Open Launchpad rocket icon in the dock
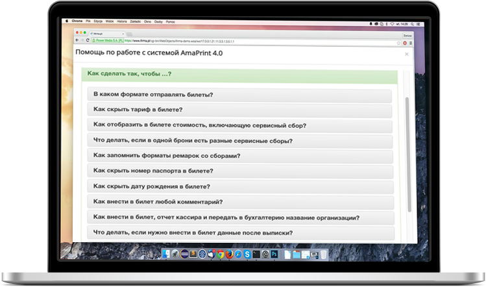 (x=175, y=254)
